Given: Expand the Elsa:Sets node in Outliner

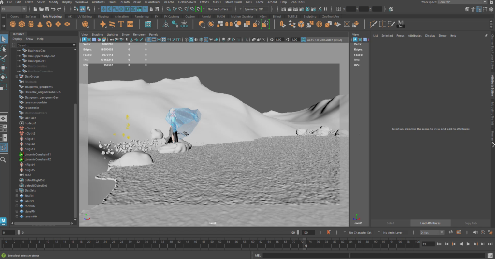Looking at the screenshot, I should pos(17,190).
